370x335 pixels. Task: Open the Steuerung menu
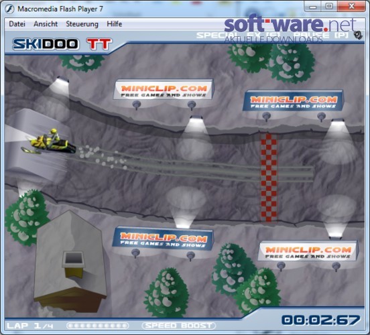click(x=82, y=24)
